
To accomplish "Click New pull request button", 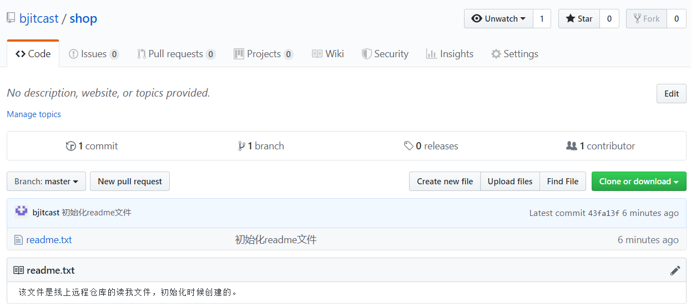I will click(x=130, y=182).
